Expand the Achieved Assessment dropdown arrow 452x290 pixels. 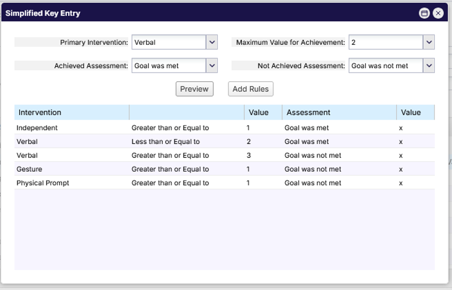(x=212, y=65)
